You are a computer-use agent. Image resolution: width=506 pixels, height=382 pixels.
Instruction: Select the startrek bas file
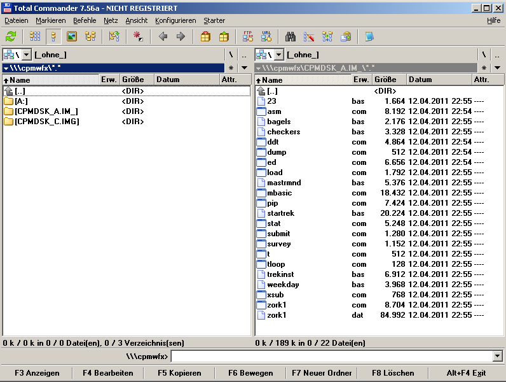[379, 213]
